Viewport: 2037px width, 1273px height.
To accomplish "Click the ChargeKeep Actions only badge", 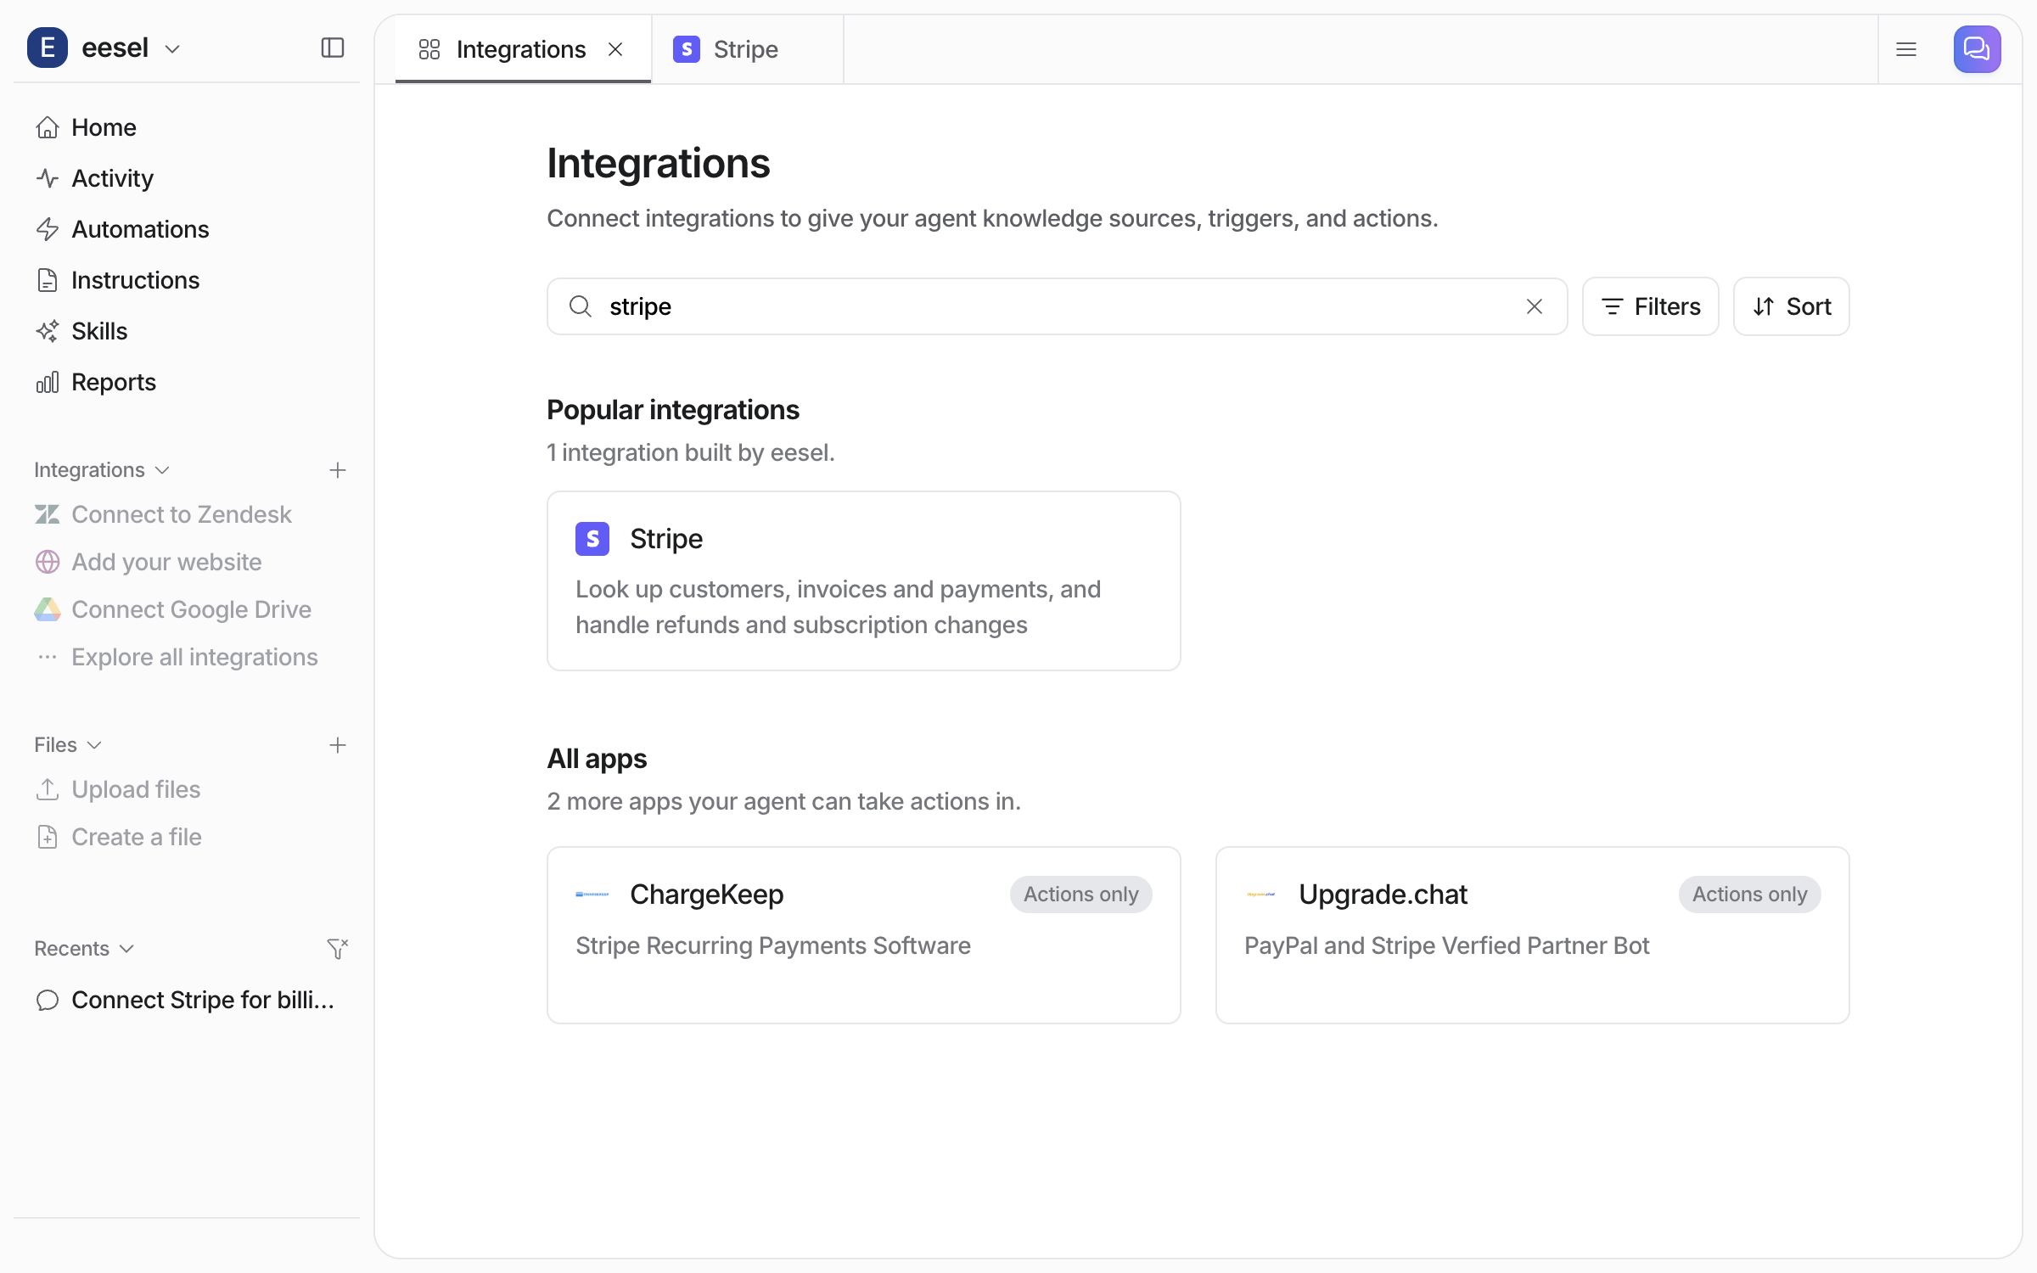I will 1080,894.
